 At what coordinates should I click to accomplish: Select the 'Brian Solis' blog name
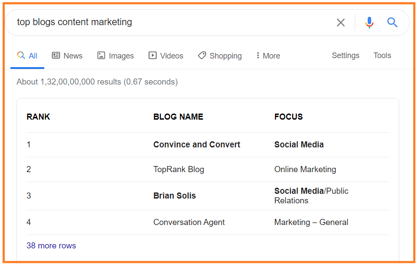(x=175, y=196)
